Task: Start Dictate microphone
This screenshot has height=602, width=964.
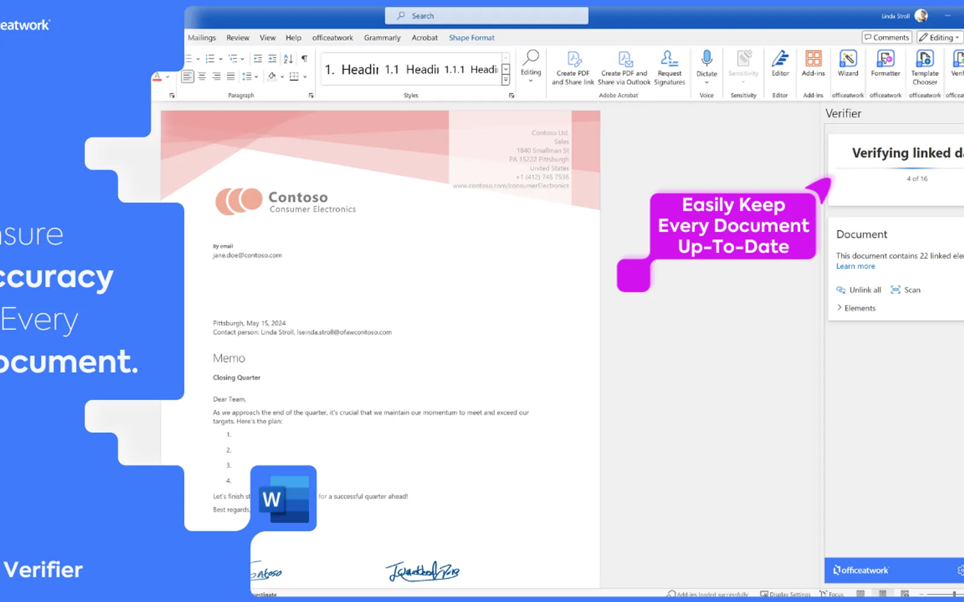Action: pos(707,66)
